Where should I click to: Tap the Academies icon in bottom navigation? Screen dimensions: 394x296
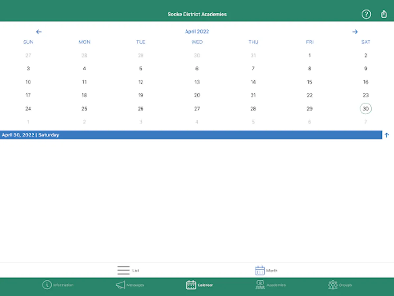(x=260, y=285)
